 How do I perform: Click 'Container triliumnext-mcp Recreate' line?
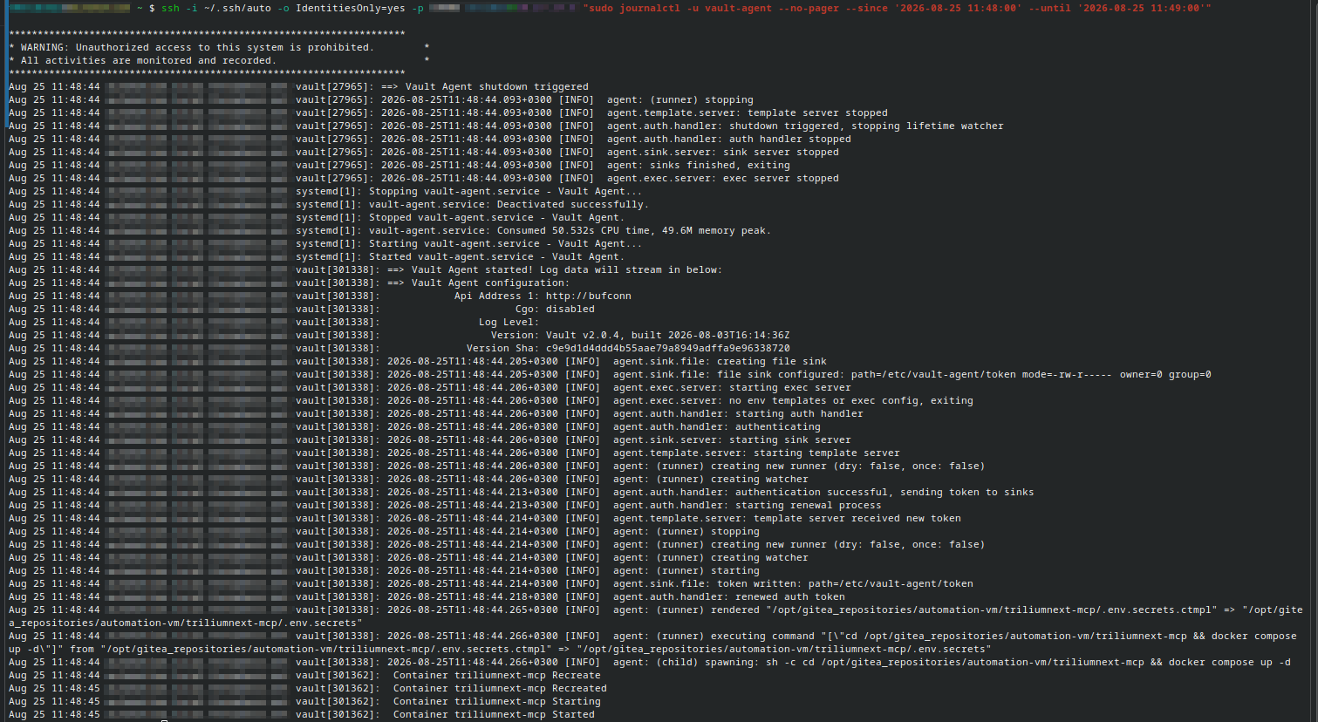(x=496, y=675)
